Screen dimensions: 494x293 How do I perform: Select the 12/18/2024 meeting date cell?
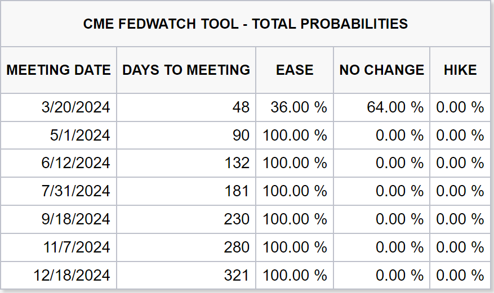tap(72, 275)
